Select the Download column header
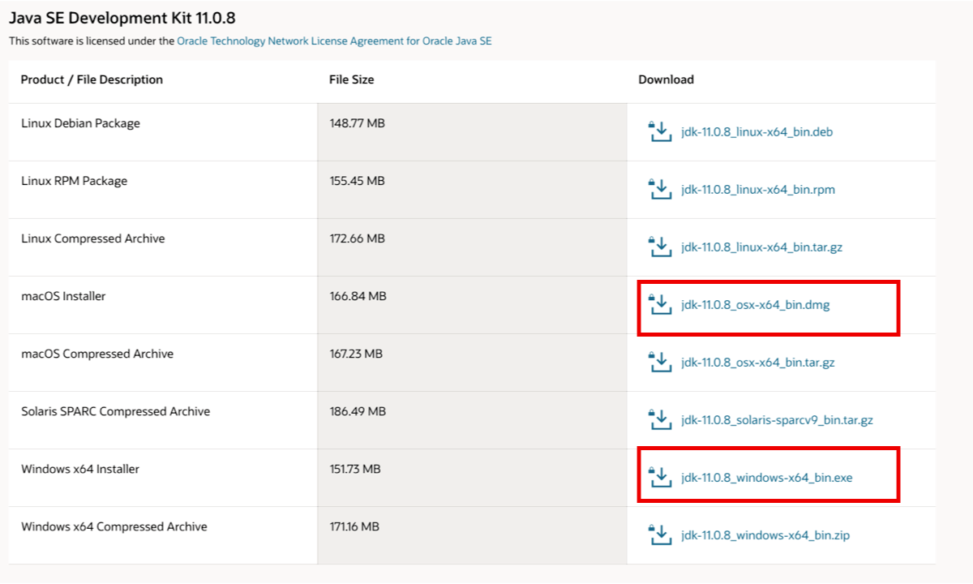973x584 pixels. pos(667,79)
